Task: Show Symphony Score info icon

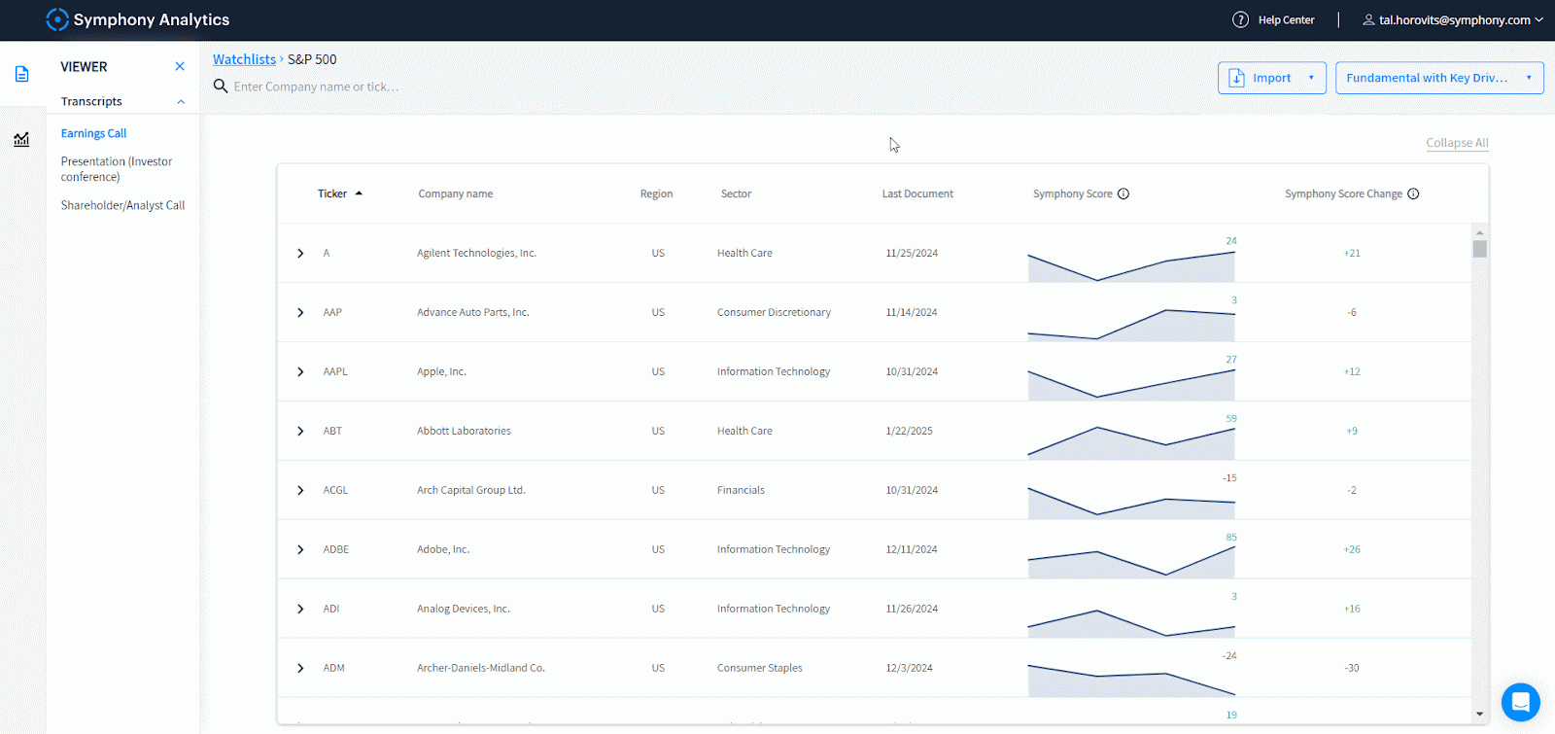Action: (1123, 193)
